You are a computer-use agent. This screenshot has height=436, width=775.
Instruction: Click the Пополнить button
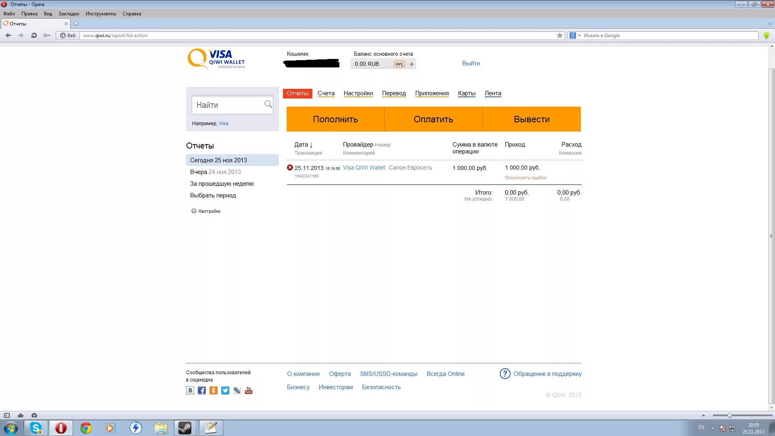tap(335, 119)
